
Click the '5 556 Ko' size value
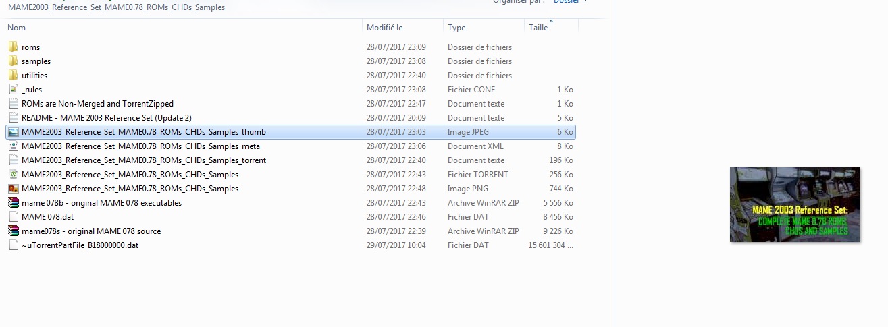point(558,203)
